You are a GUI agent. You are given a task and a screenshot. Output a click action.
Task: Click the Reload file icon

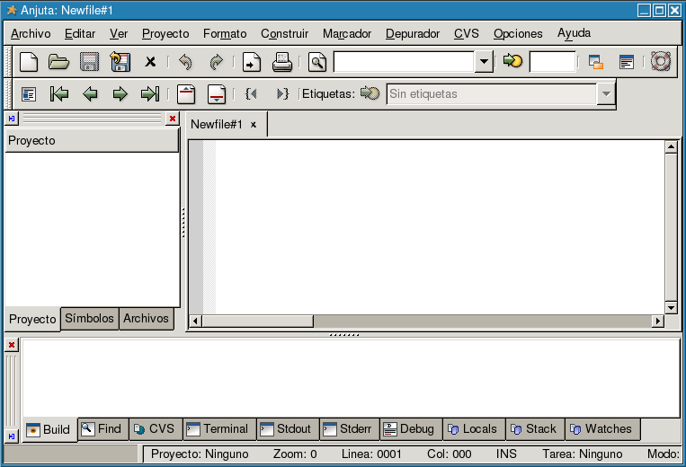click(120, 62)
